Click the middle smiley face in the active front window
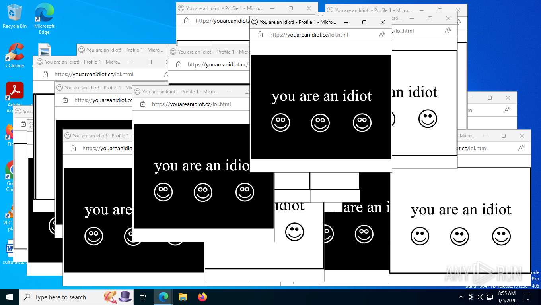Image resolution: width=541 pixels, height=305 pixels. pyautogui.click(x=320, y=123)
